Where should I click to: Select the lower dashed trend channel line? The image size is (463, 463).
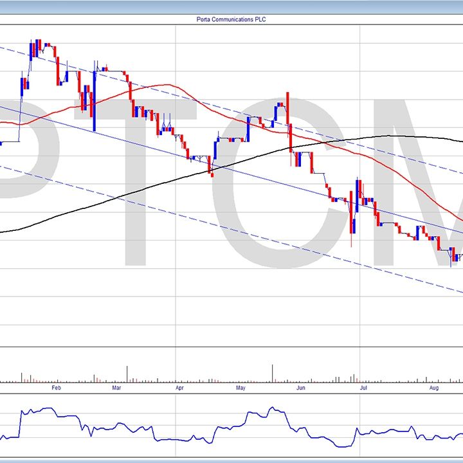click(193, 219)
